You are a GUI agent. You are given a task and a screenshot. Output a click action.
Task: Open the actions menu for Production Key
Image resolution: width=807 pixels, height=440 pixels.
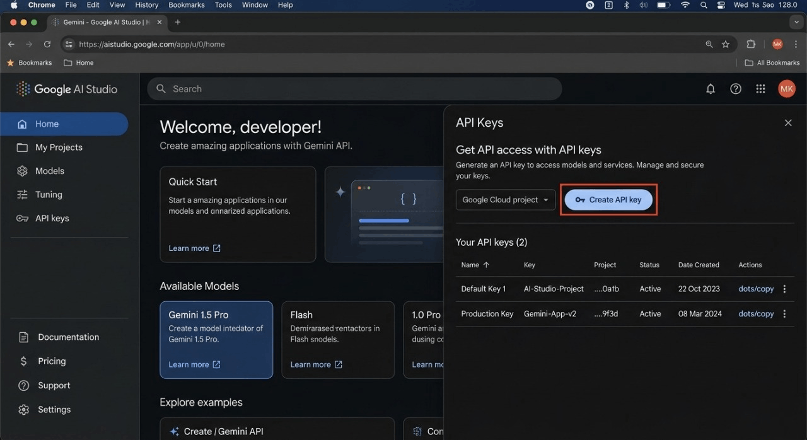[x=784, y=313]
